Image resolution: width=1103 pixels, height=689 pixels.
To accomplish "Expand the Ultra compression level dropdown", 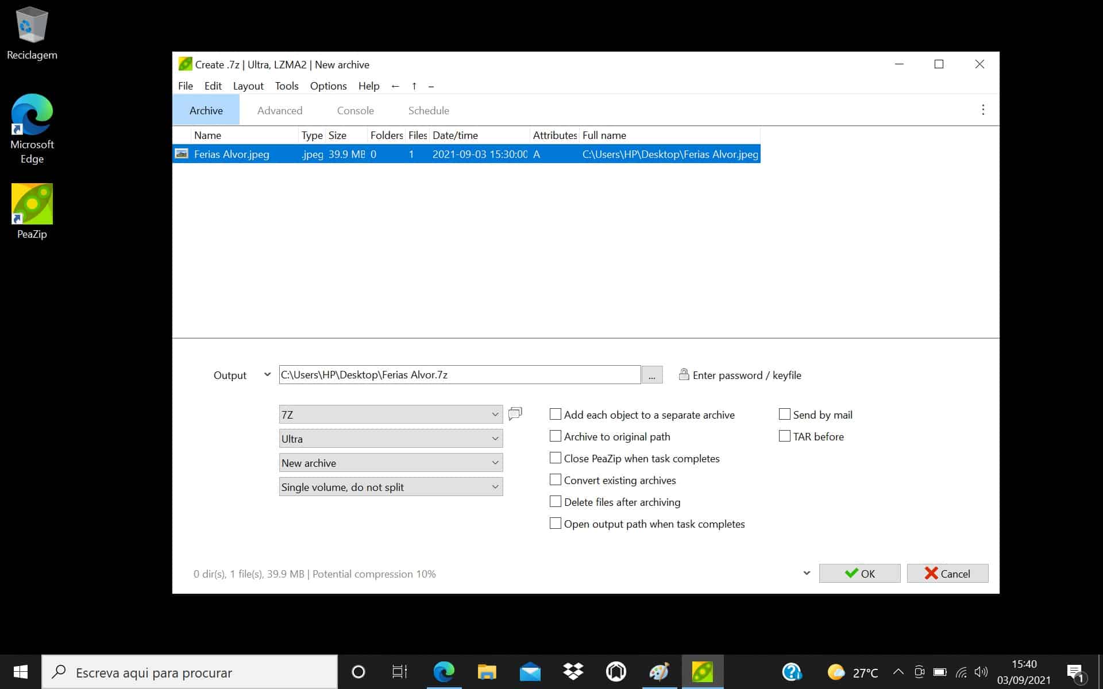I will coord(391,439).
